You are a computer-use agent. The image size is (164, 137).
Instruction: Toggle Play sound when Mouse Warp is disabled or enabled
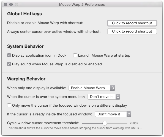coord(9,64)
